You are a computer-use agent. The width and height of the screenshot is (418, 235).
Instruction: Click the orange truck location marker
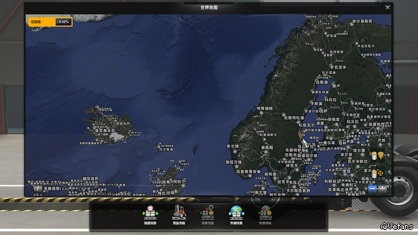coord(300,135)
